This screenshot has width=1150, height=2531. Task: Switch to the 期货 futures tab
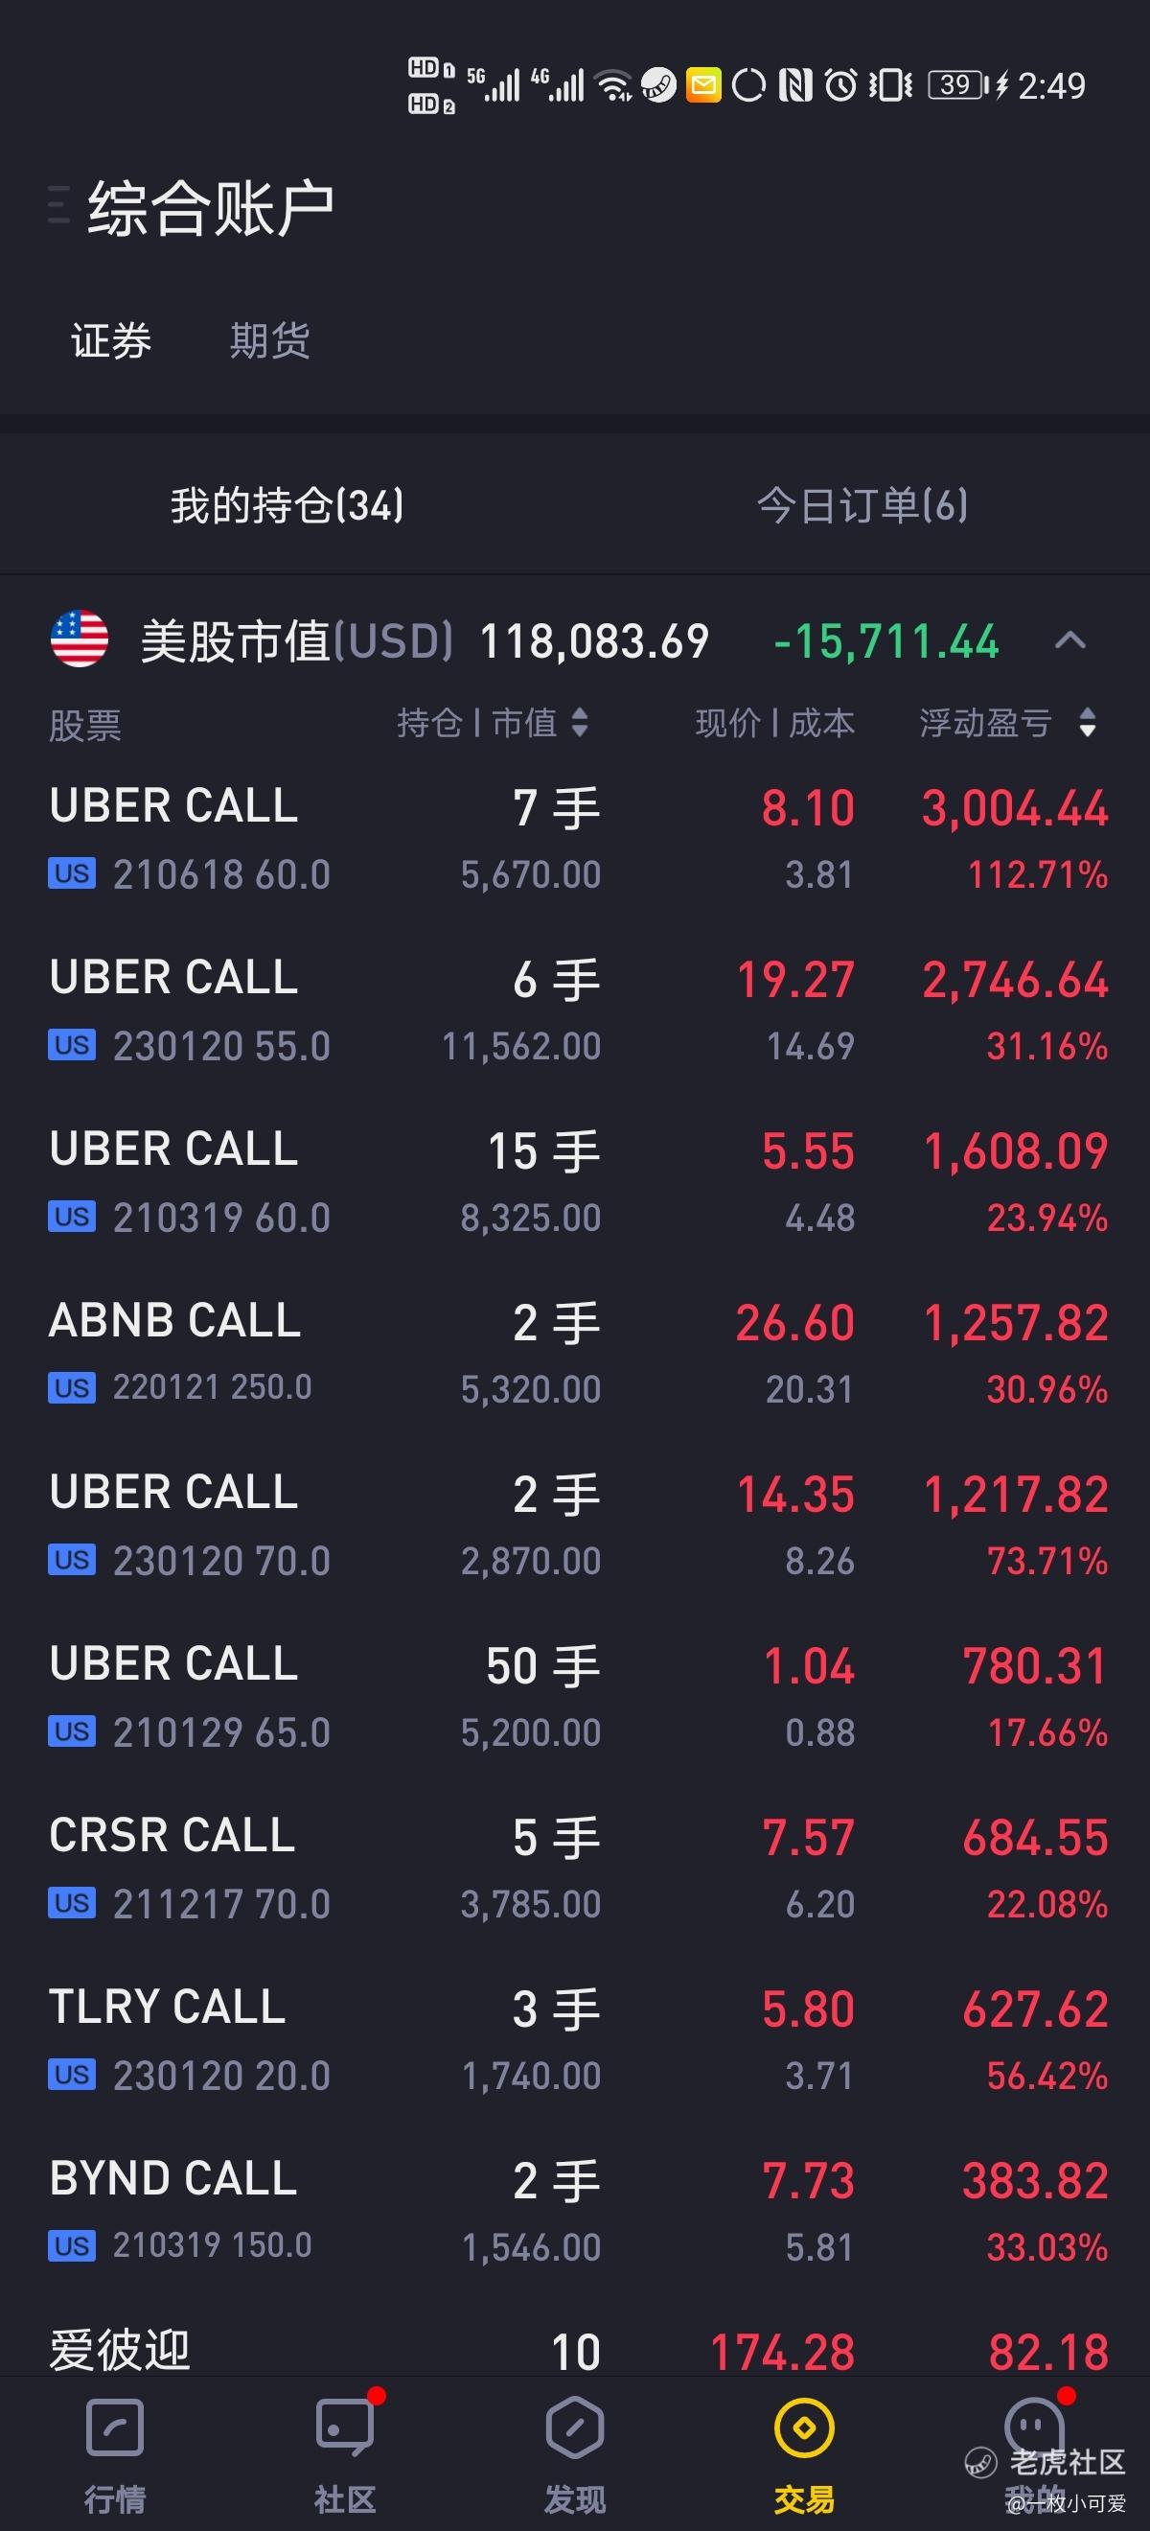tap(269, 341)
